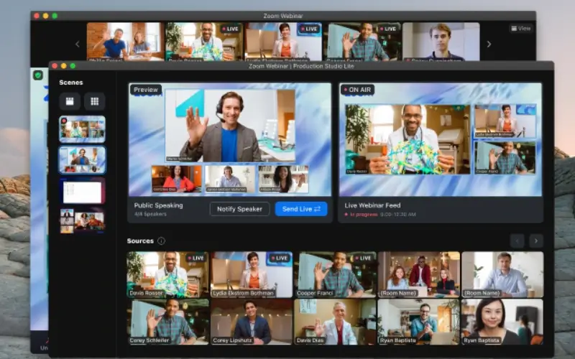The image size is (575, 359).
Task: Select Ryan Baptista source showing a woman
Action: click(502, 322)
